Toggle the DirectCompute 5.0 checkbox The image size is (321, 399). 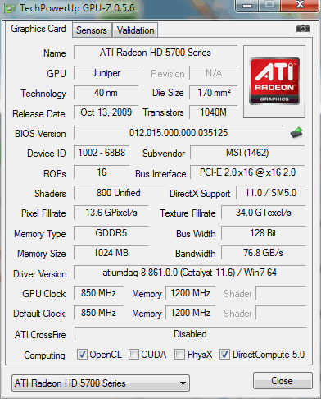click(x=224, y=354)
